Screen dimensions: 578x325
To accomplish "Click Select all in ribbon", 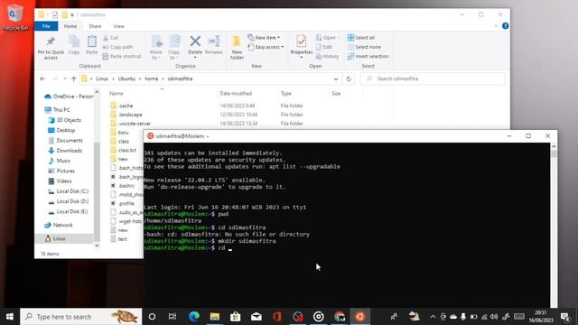I will tap(361, 38).
